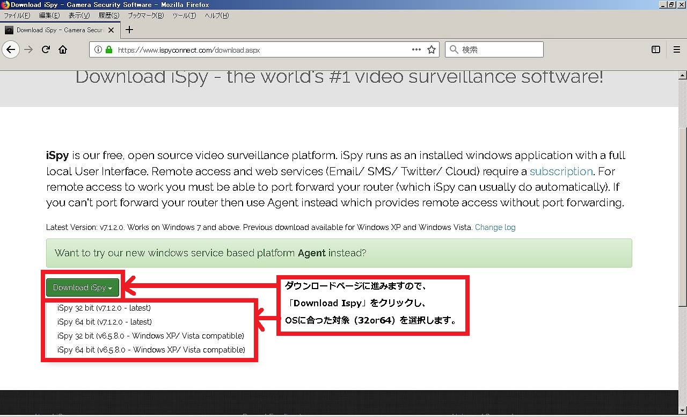Bookmark this page with the star icon

tap(432, 49)
